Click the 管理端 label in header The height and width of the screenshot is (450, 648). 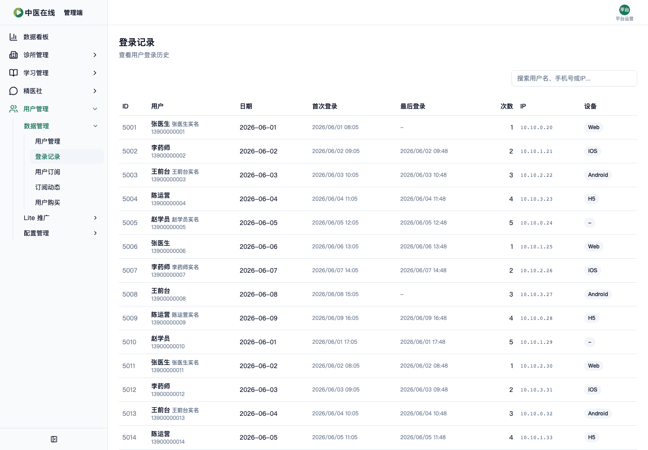coord(73,13)
